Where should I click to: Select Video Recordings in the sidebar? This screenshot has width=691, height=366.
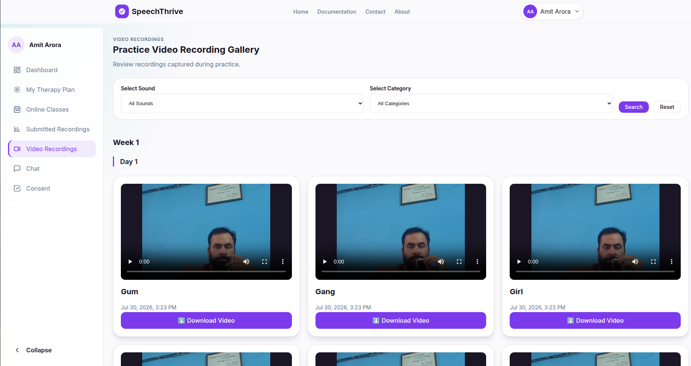coord(52,149)
